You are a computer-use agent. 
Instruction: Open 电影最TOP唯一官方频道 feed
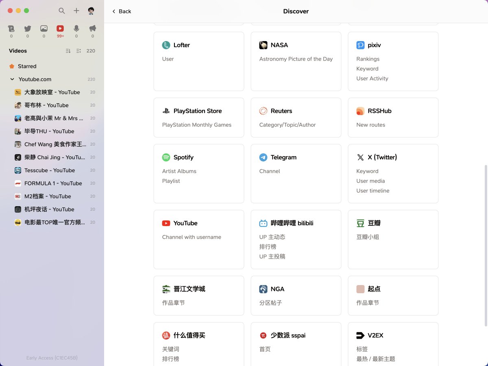pos(52,222)
